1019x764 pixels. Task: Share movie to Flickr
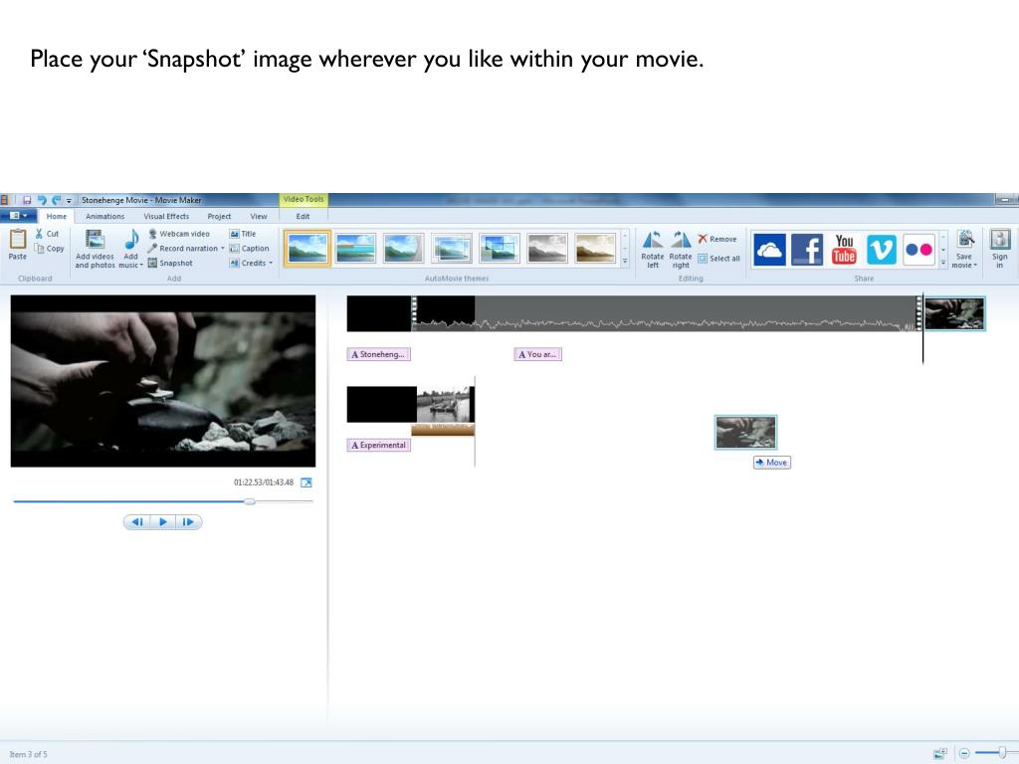[x=918, y=250]
